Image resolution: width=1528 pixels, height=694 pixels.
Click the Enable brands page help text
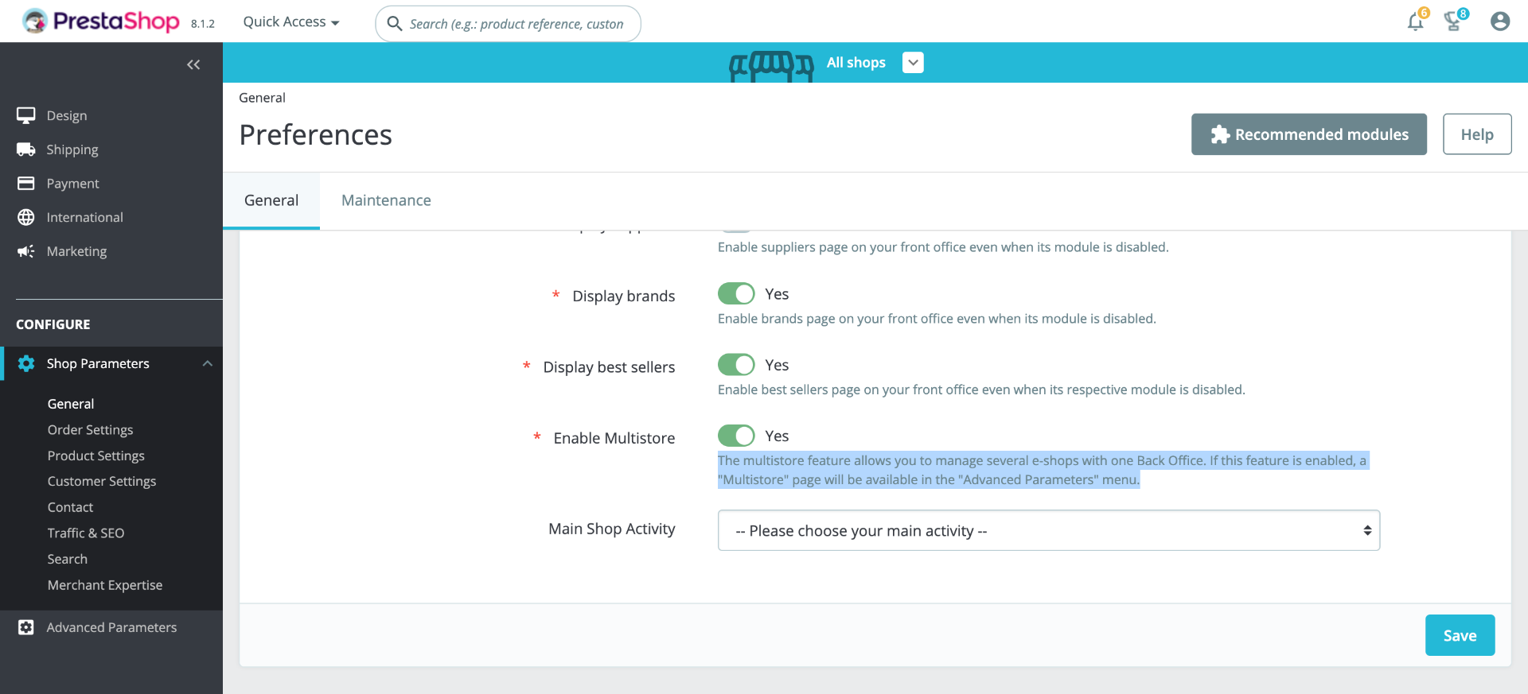[937, 319]
